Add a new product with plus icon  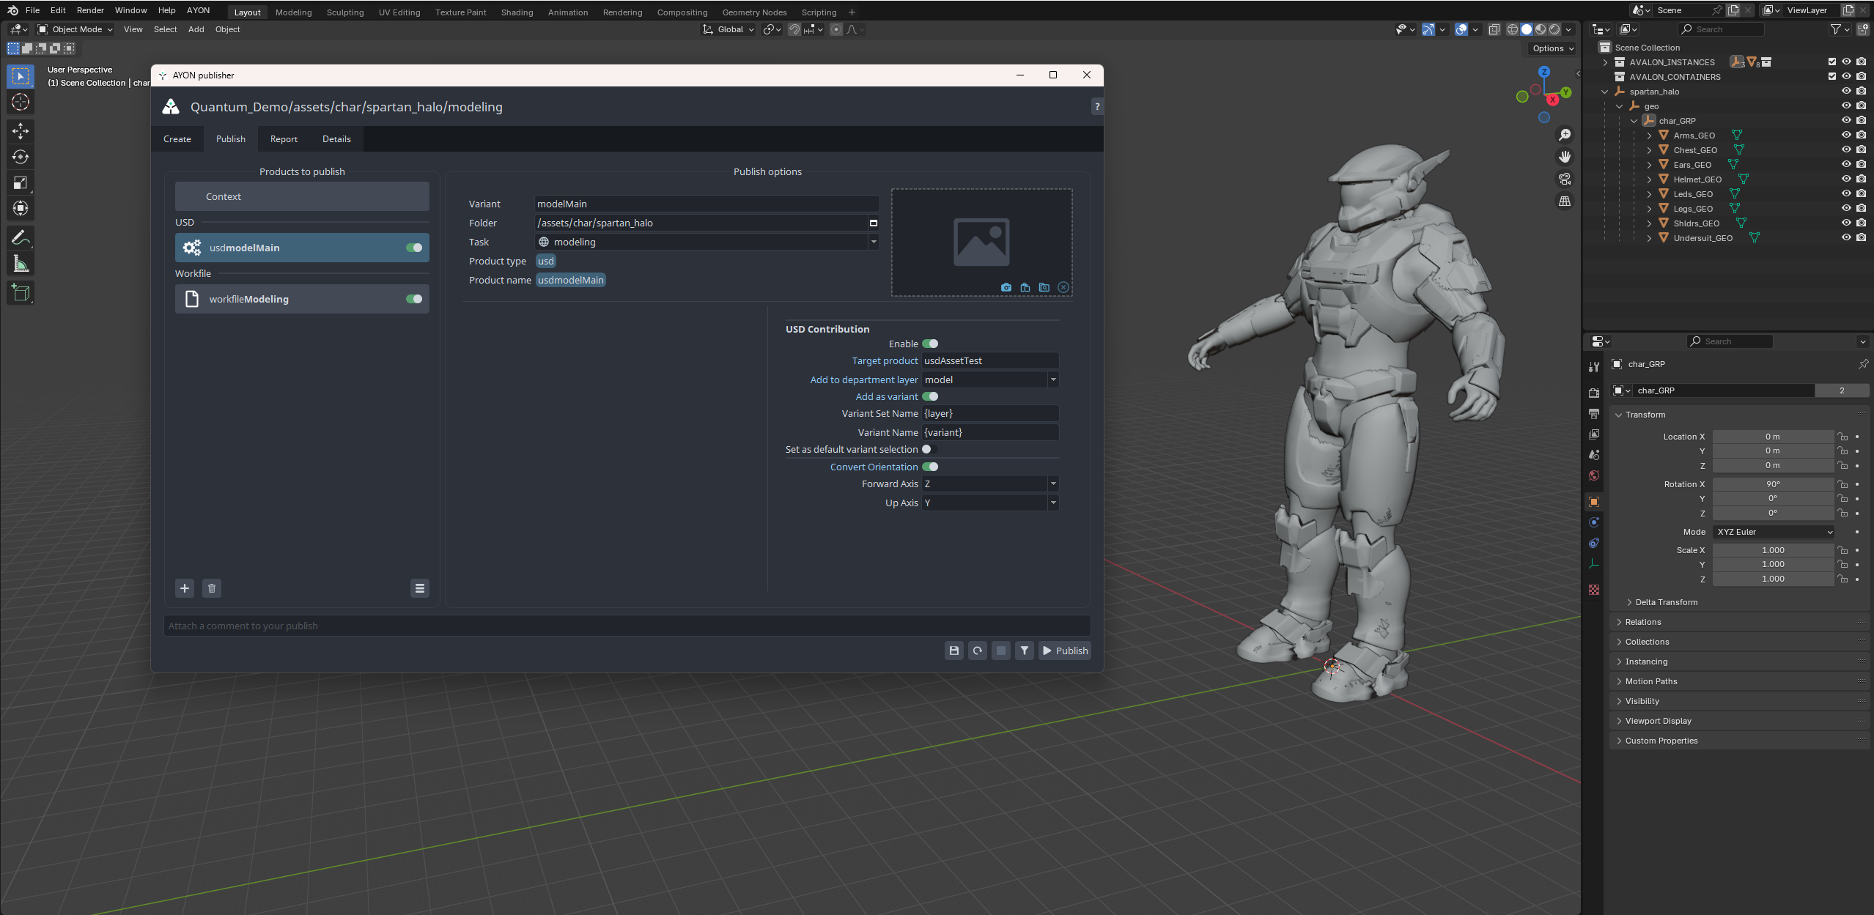click(x=185, y=588)
